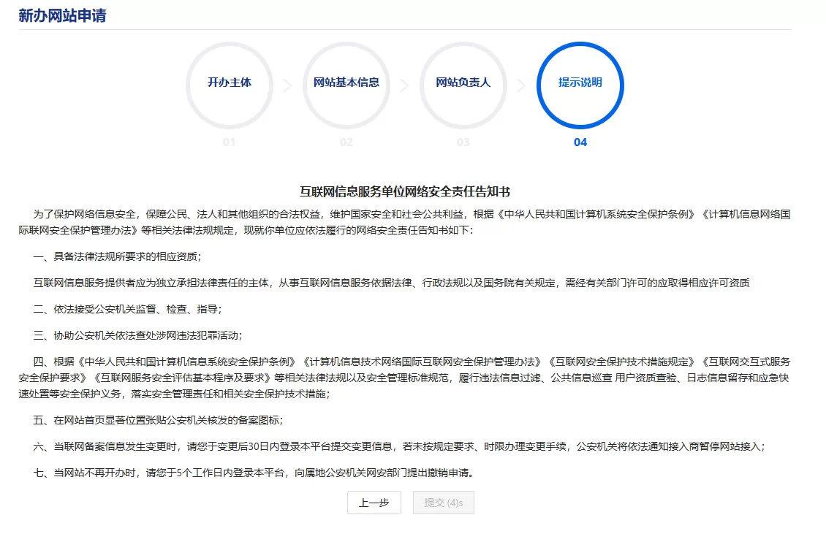Screen dimensions: 826x542
Task: Click chevron between 网站基本信息 and 网站负责人
Action: (x=404, y=85)
